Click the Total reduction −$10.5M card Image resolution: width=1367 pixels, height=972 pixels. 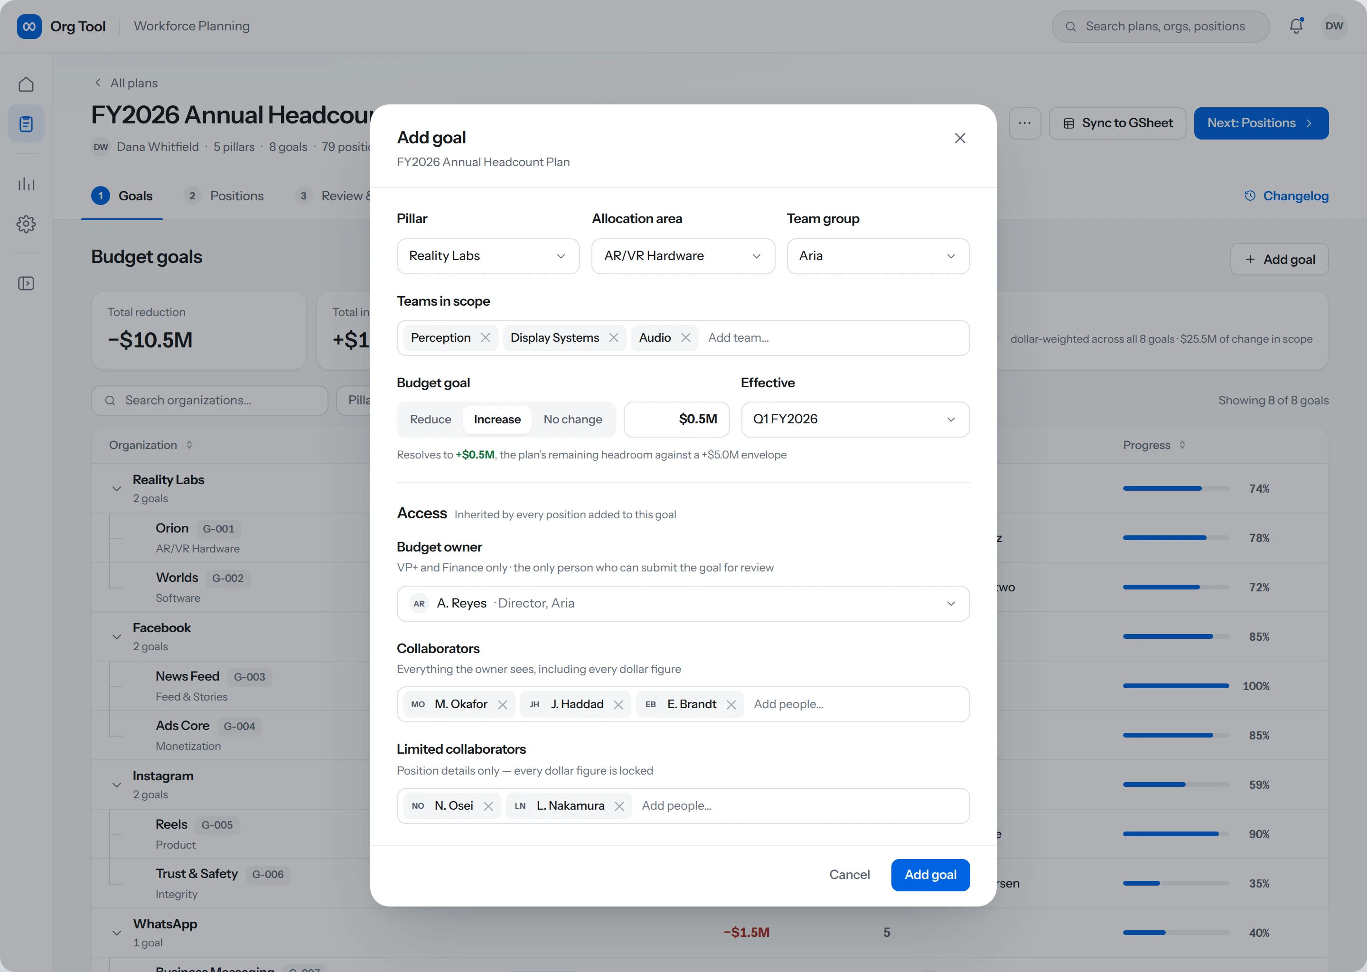[199, 331]
